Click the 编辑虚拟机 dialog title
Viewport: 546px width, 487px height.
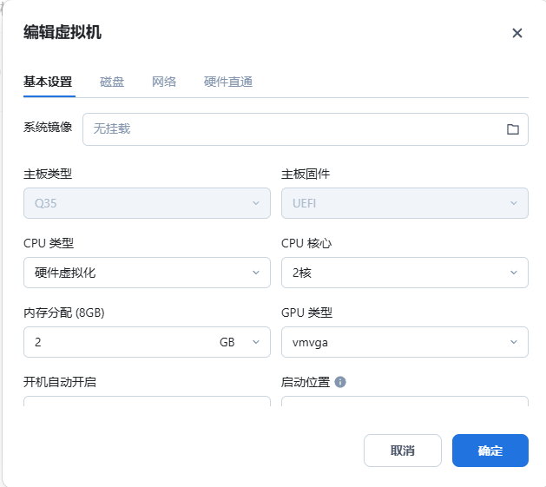coord(62,33)
